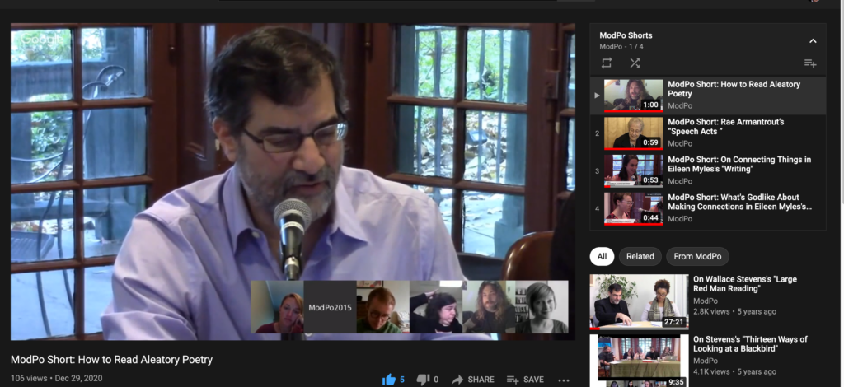
Task: Click the video title below the player
Action: click(112, 360)
